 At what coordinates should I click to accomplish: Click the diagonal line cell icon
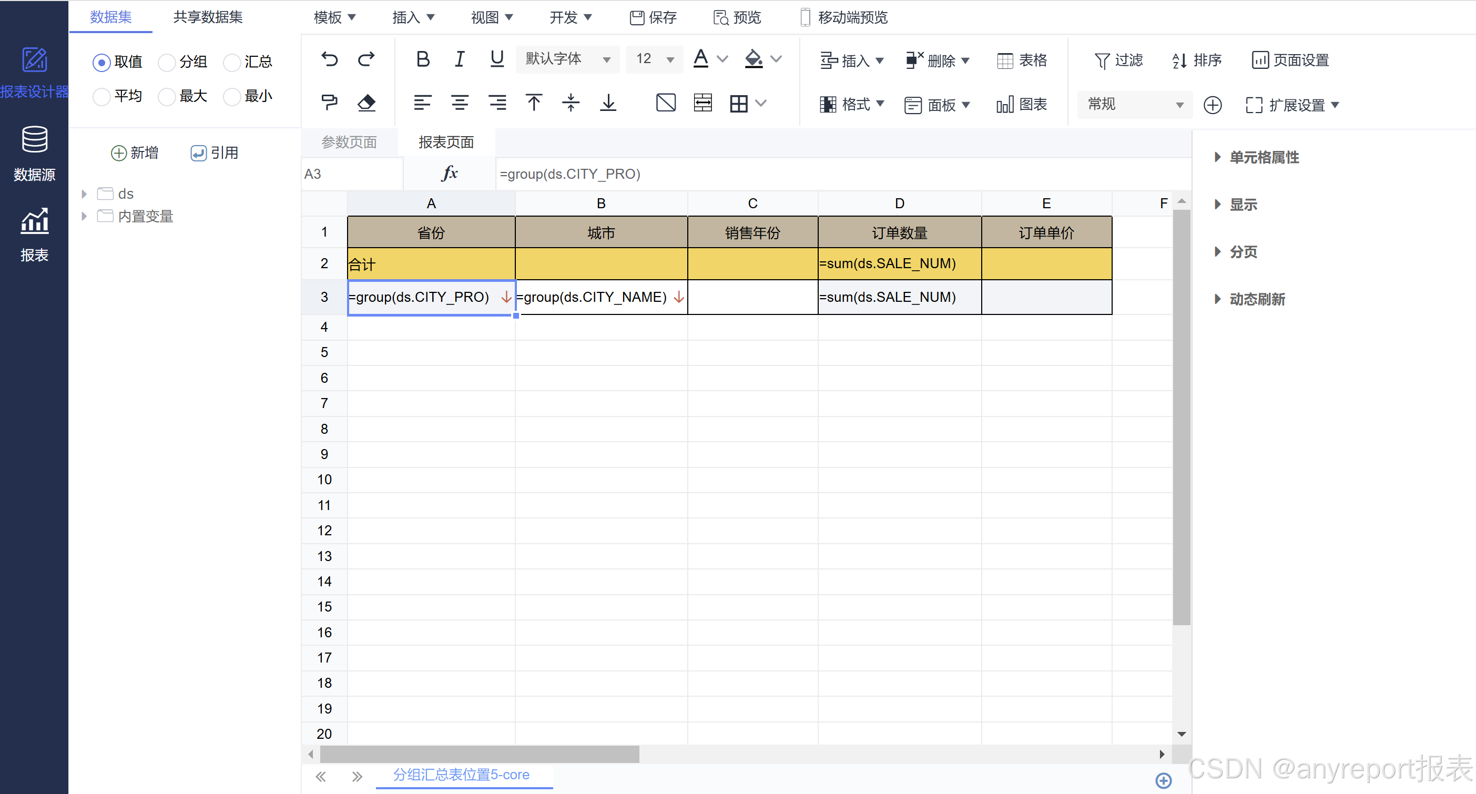pos(665,103)
